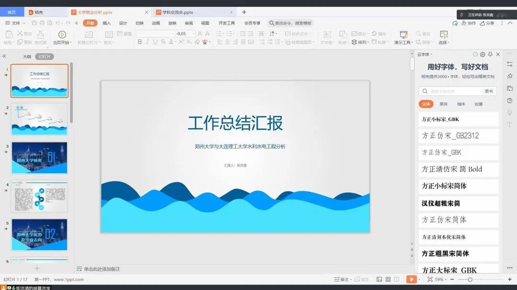Screen dimensions: 517x290
Task: Pin the cloud fonts (云字体) panel
Action: point(490,55)
